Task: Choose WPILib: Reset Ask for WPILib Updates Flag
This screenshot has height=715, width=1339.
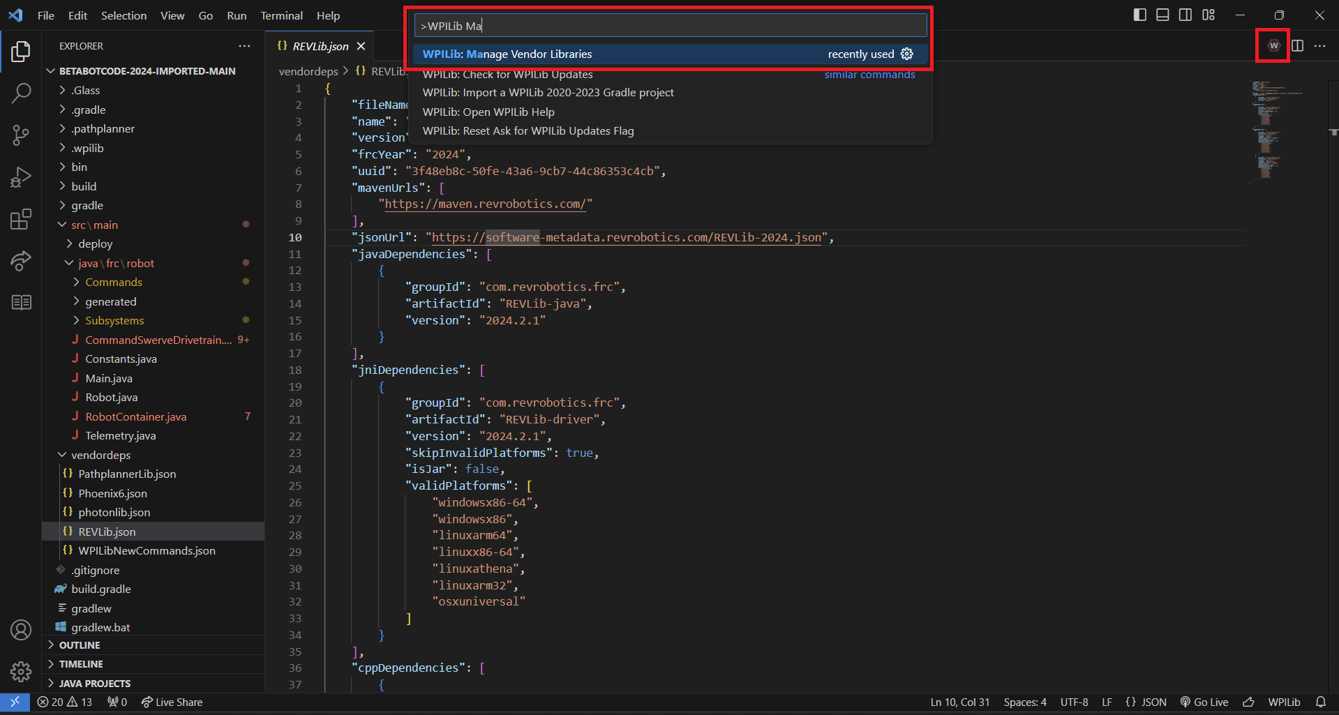Action: click(x=670, y=131)
